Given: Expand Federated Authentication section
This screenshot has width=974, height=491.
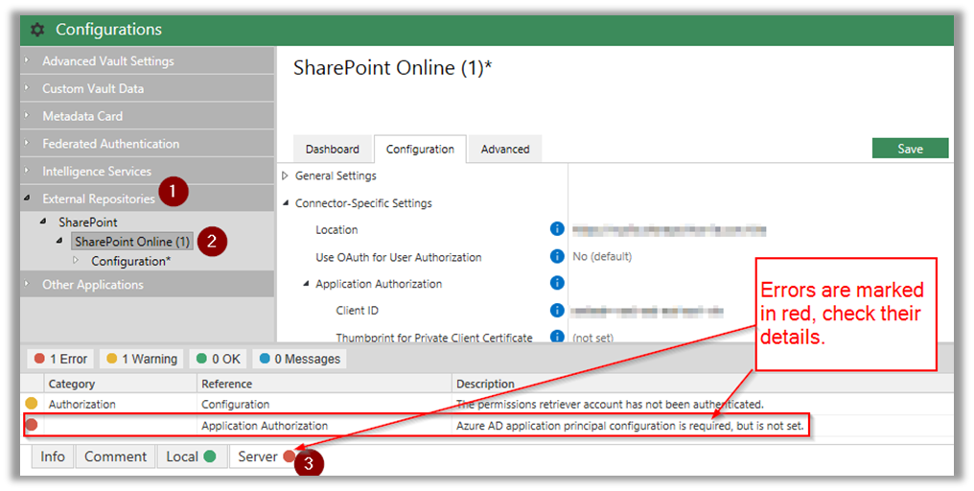Looking at the screenshot, I should pos(27,143).
